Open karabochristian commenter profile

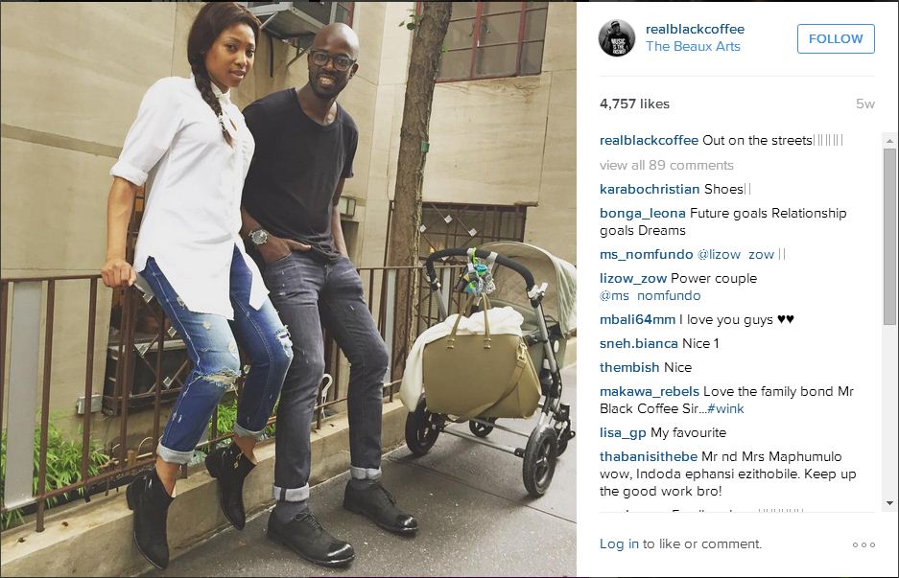pos(650,189)
